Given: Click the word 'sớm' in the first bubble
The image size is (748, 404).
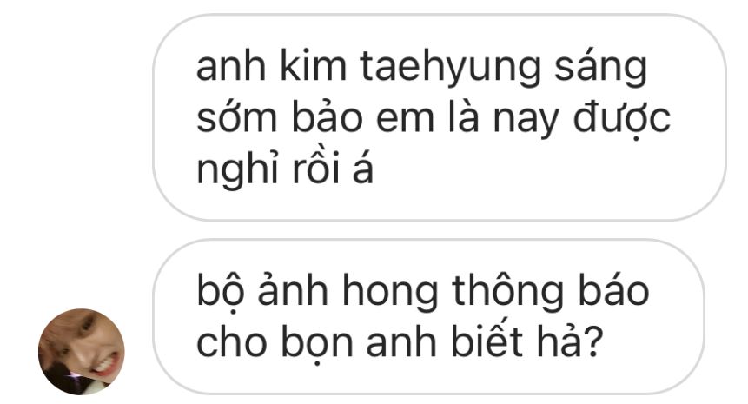Looking at the screenshot, I should tap(236, 116).
